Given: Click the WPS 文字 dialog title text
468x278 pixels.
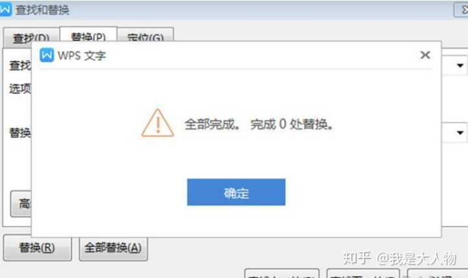Looking at the screenshot, I should pos(82,55).
